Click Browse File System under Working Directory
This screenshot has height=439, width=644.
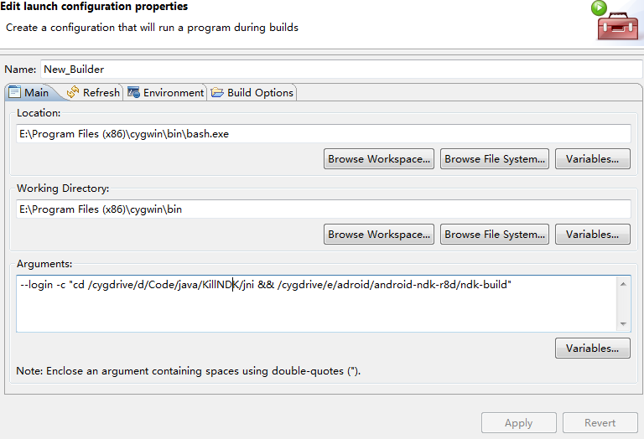tap(495, 235)
